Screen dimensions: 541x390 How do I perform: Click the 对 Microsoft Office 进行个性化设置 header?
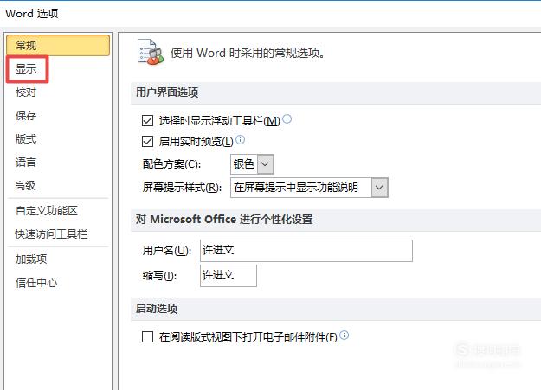tap(224, 220)
